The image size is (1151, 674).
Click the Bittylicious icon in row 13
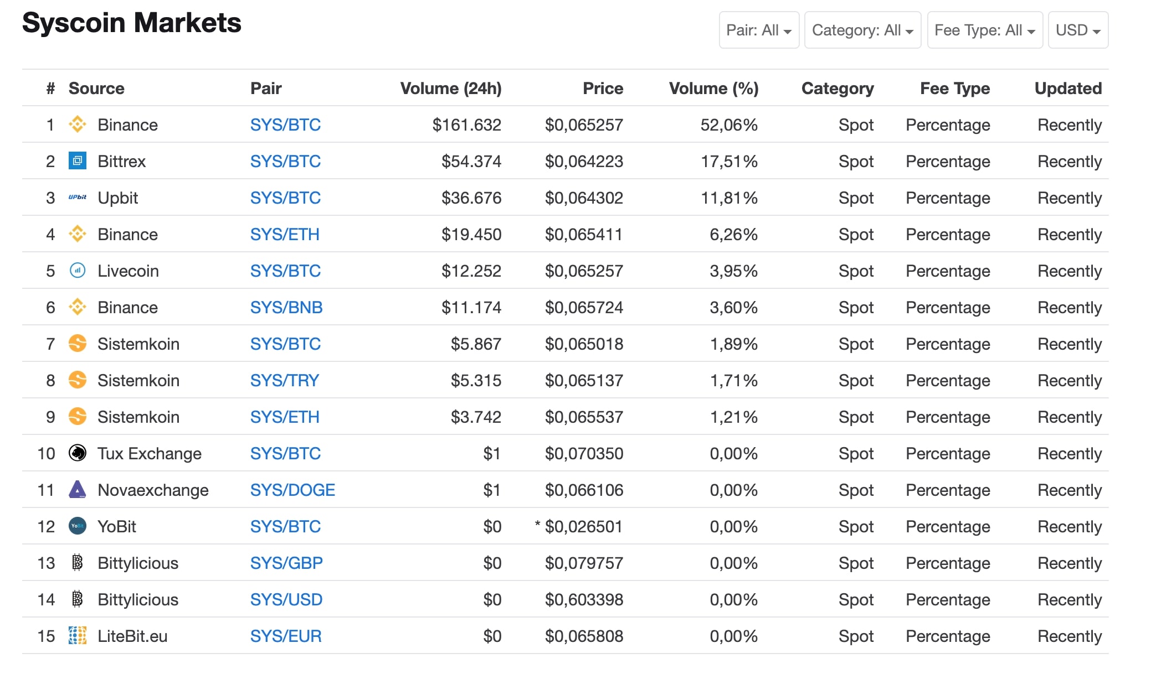(x=78, y=563)
